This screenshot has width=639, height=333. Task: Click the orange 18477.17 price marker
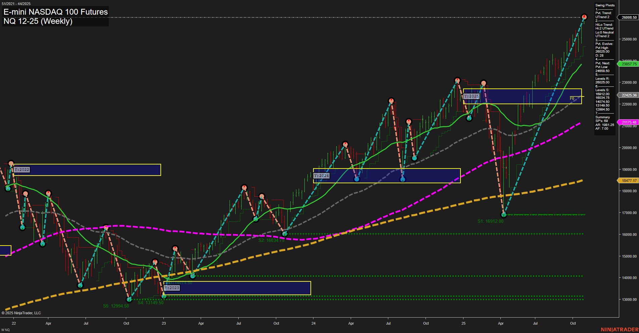coord(629,180)
